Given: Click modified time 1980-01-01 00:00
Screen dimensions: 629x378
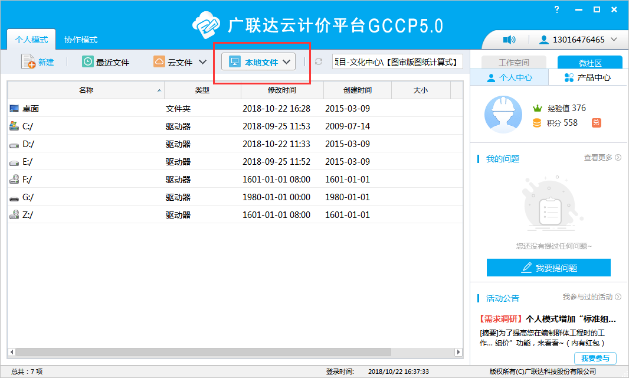Looking at the screenshot, I should [x=276, y=197].
